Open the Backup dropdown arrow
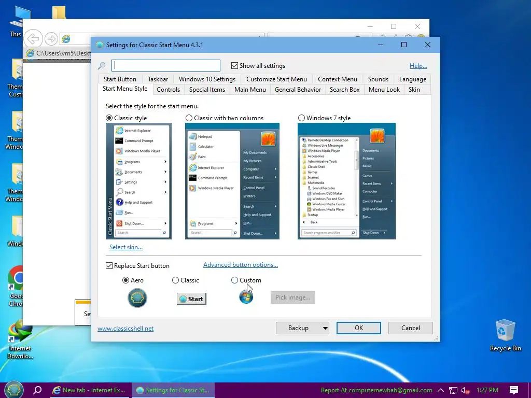The width and height of the screenshot is (531, 398). click(x=325, y=328)
